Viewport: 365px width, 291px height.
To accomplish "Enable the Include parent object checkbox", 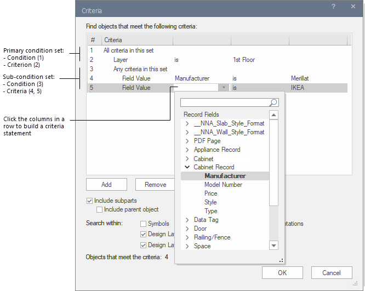I will point(100,209).
